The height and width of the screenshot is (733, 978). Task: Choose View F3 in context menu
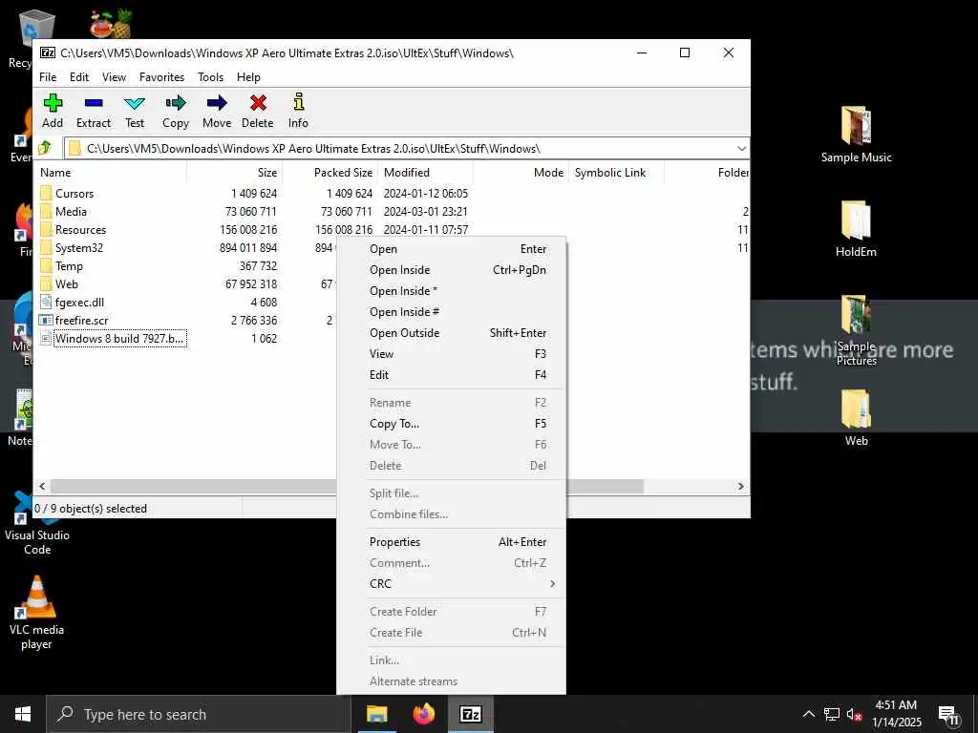point(451,354)
